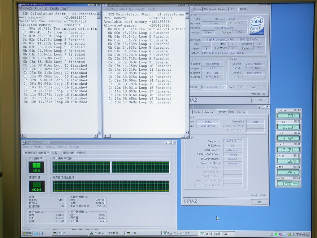Click the Internet Explorer quick launch icon
The image size is (317, 238).
pos(36,233)
